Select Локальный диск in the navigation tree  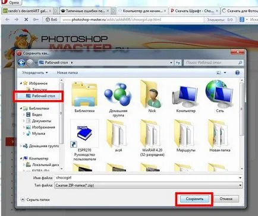[45, 164]
